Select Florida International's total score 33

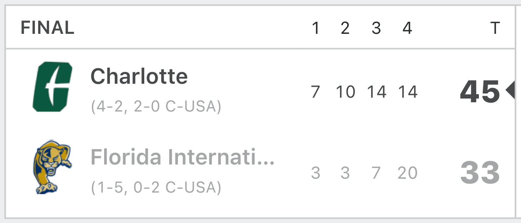pyautogui.click(x=480, y=173)
